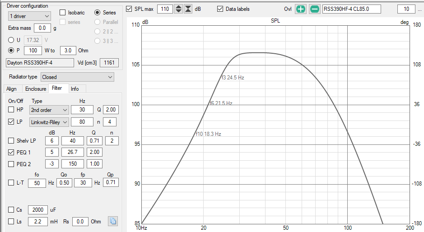Click the green plus overlay add icon
424x232 pixels.
(x=300, y=9)
